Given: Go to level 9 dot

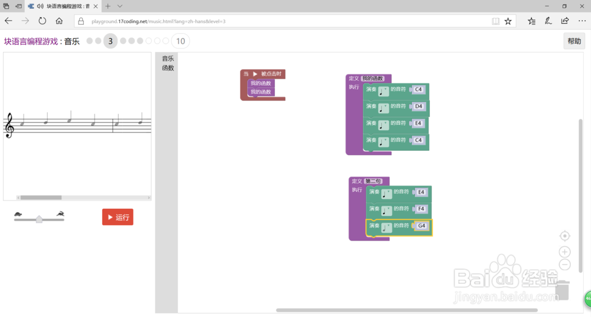Looking at the screenshot, I should 165,41.
